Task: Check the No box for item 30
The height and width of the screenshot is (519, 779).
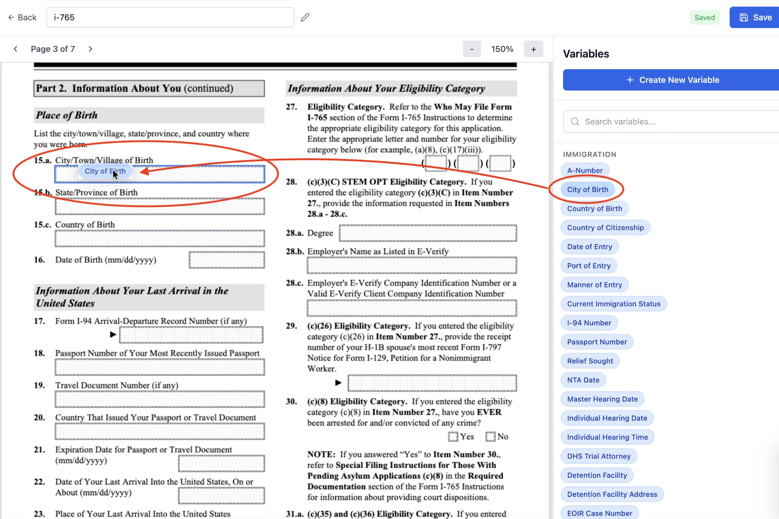Action: pyautogui.click(x=490, y=437)
